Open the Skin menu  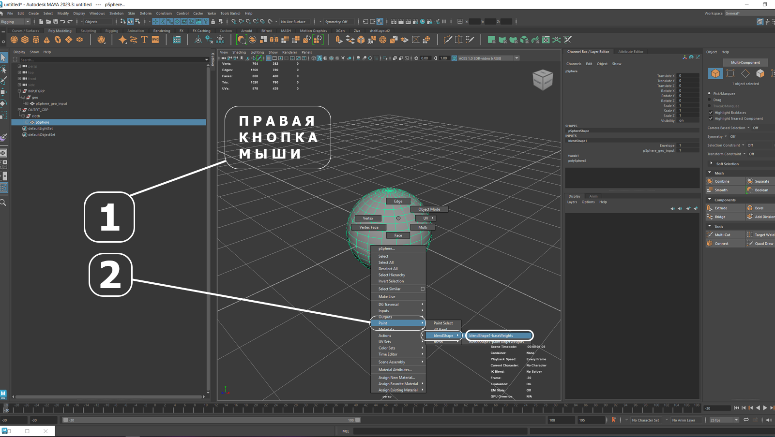pos(131,14)
